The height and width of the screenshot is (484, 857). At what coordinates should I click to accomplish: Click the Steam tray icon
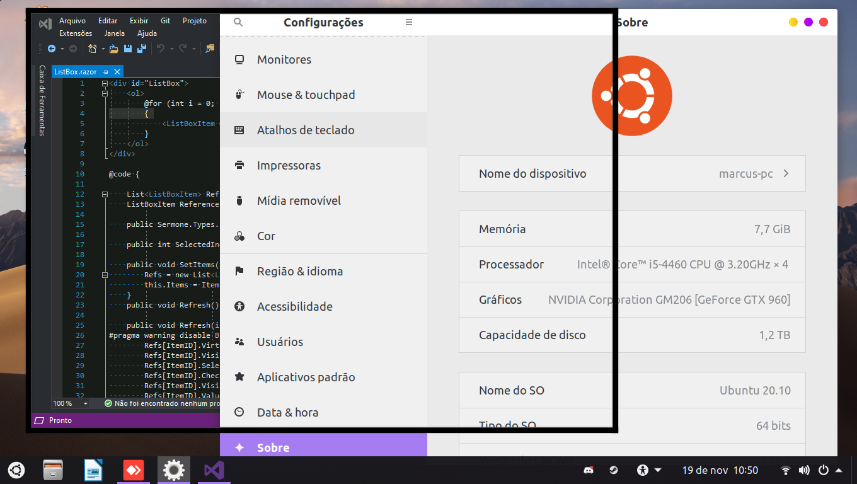[613, 470]
